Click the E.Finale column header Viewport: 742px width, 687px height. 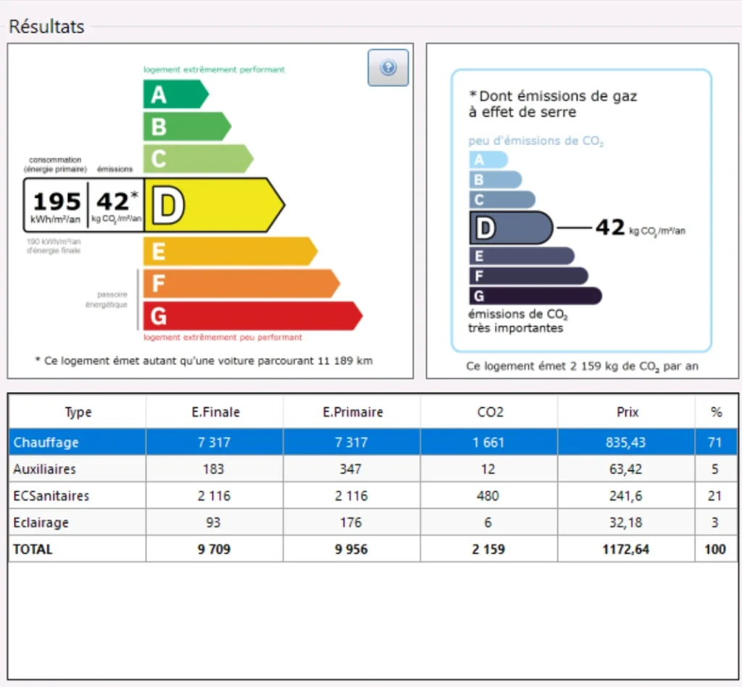(x=214, y=412)
